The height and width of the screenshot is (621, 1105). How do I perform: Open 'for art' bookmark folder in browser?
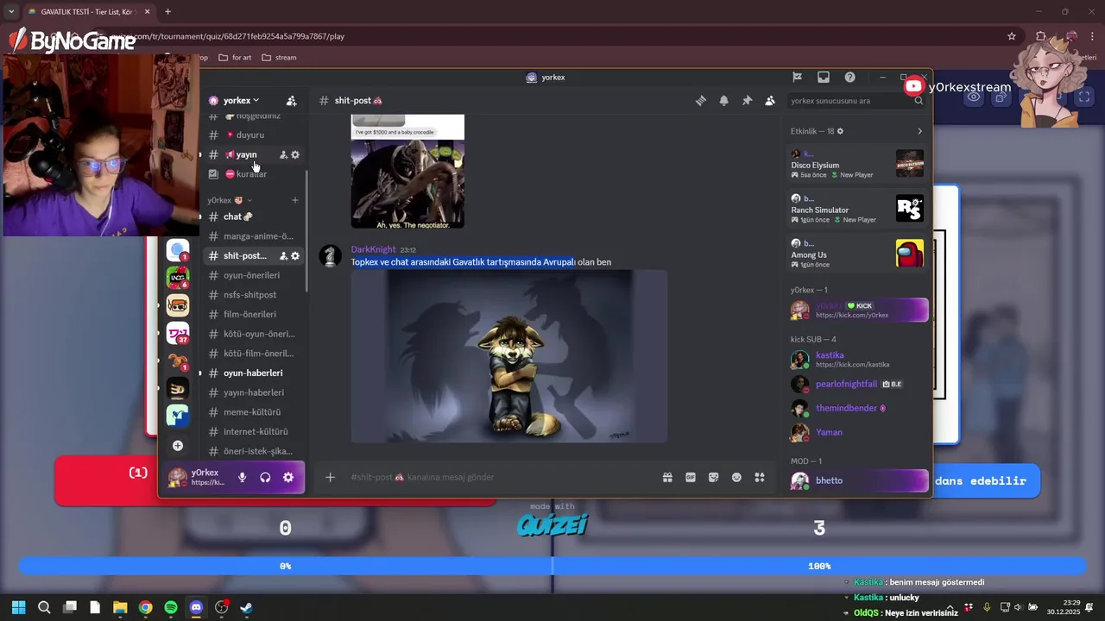(x=235, y=58)
